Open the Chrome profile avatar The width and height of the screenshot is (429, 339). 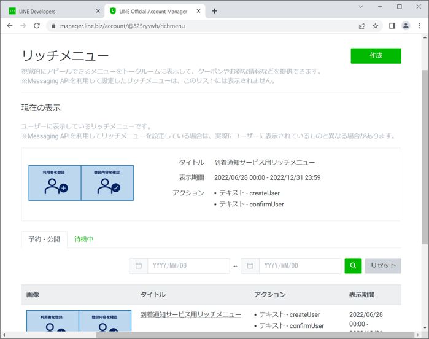click(x=406, y=26)
